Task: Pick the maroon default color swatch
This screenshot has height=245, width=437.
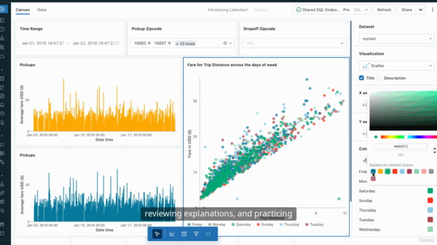Action: tap(410, 171)
